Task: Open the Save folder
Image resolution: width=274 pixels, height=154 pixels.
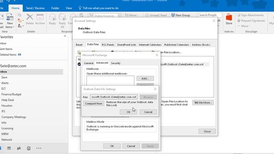Action: (4, 77)
